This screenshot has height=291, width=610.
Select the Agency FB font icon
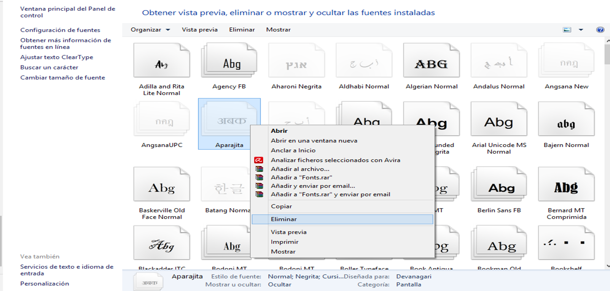click(229, 61)
